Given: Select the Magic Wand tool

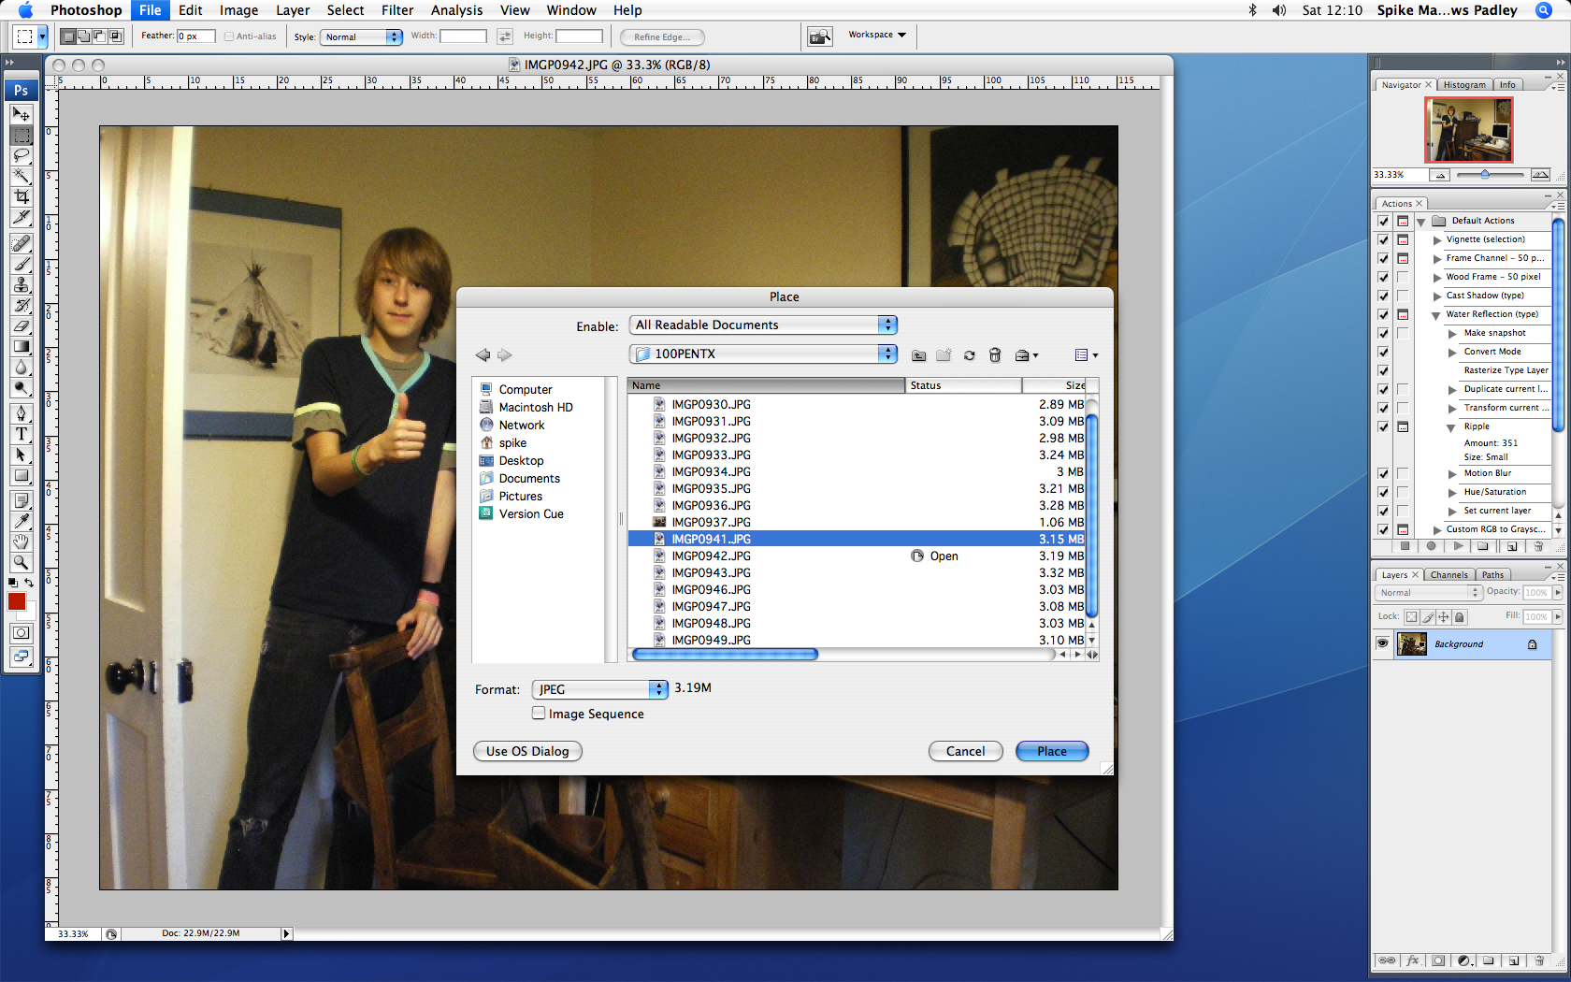Looking at the screenshot, I should (21, 176).
